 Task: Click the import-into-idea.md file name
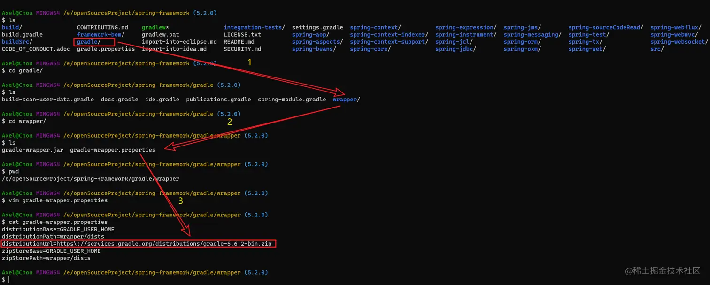pyautogui.click(x=174, y=49)
